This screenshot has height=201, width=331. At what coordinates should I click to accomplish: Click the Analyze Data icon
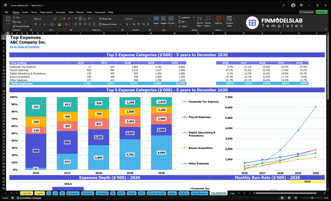(x=229, y=21)
